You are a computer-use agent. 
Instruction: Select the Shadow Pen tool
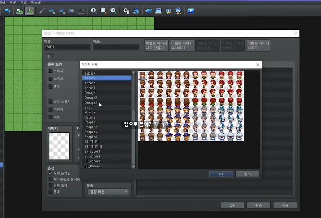coord(81,11)
